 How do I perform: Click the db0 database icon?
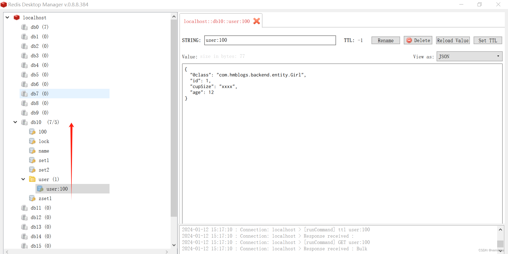[24, 27]
